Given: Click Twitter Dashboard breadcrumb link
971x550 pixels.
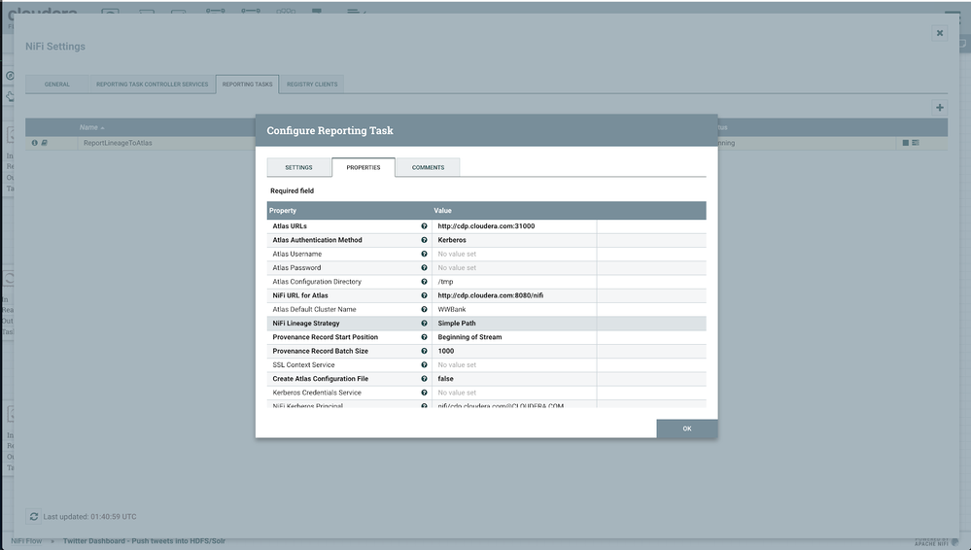Looking at the screenshot, I should click(144, 540).
